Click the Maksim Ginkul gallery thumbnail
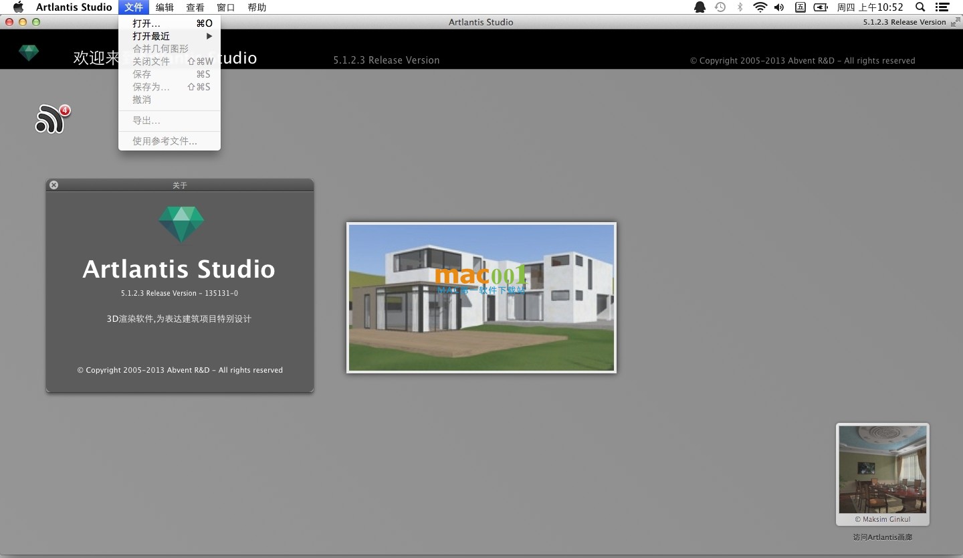Image resolution: width=963 pixels, height=558 pixels. [x=882, y=470]
